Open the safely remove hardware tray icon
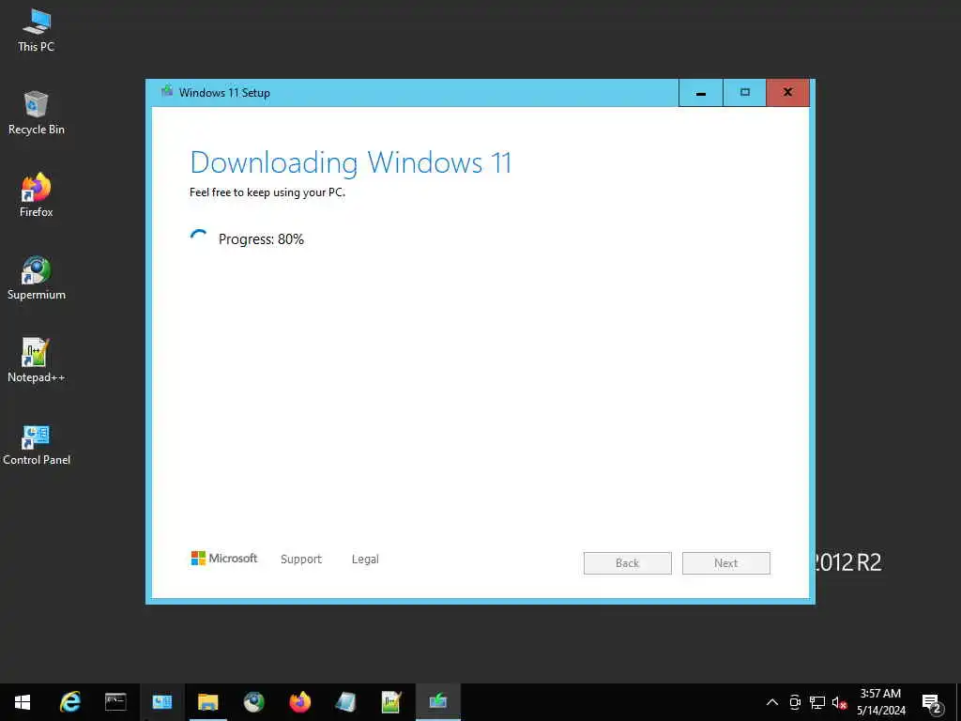 (795, 702)
